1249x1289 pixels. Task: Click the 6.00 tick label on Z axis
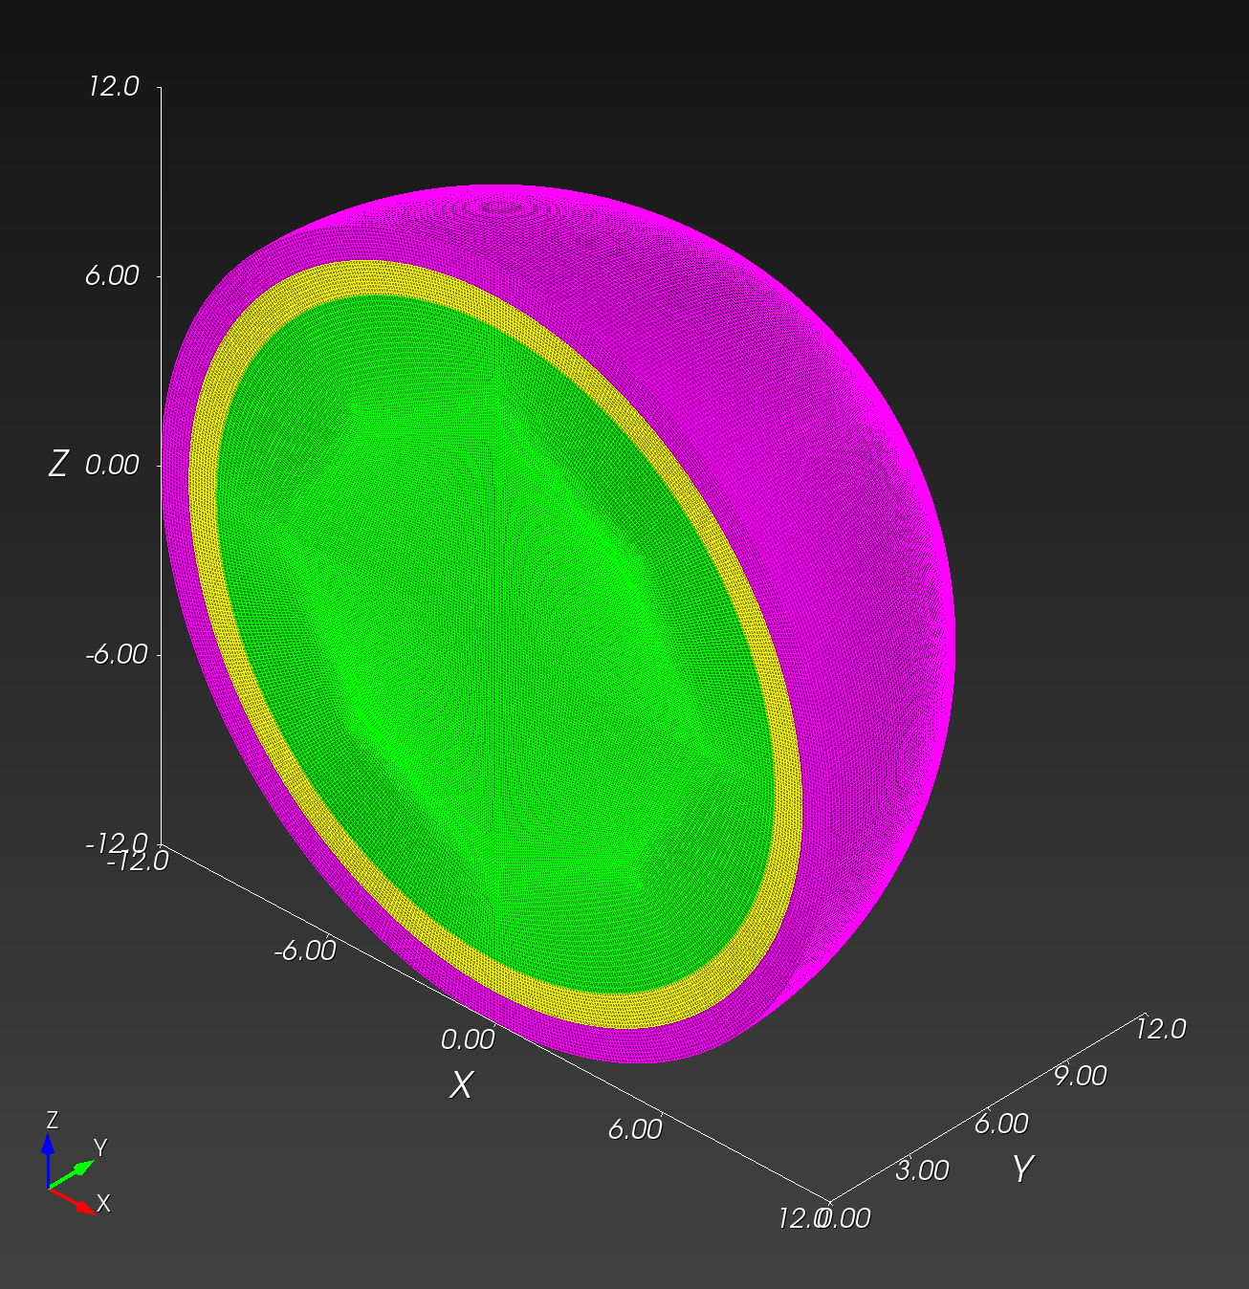[x=112, y=275]
